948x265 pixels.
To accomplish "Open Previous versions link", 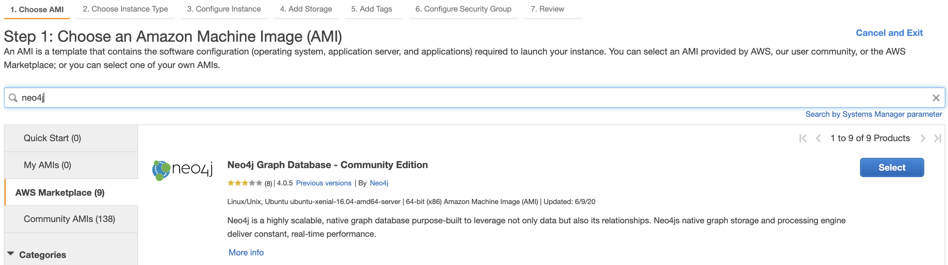I will 323,183.
